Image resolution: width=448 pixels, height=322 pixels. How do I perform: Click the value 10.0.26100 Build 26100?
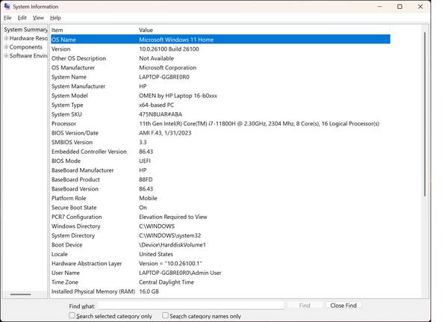pyautogui.click(x=169, y=49)
